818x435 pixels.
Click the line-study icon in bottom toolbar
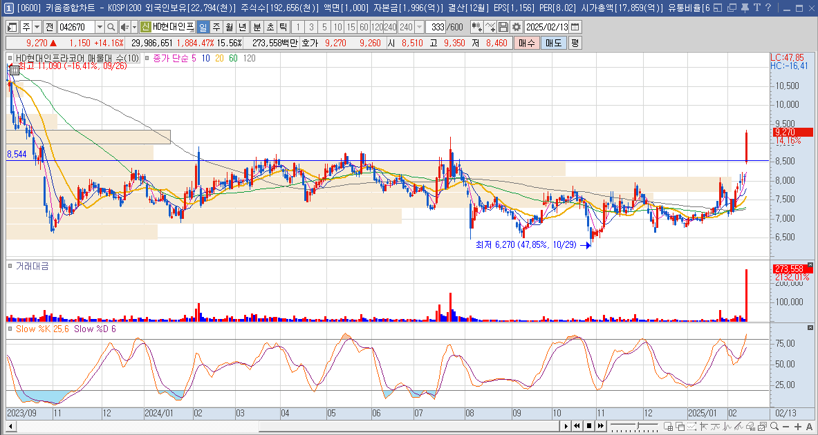point(738,426)
